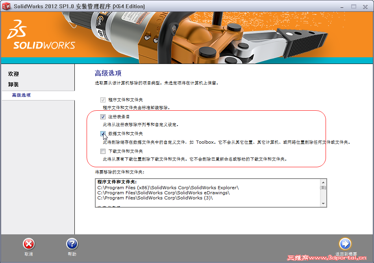374x263 pixels.
Task: Click the SolidWorks eDrawings path line
Action: coord(163,193)
